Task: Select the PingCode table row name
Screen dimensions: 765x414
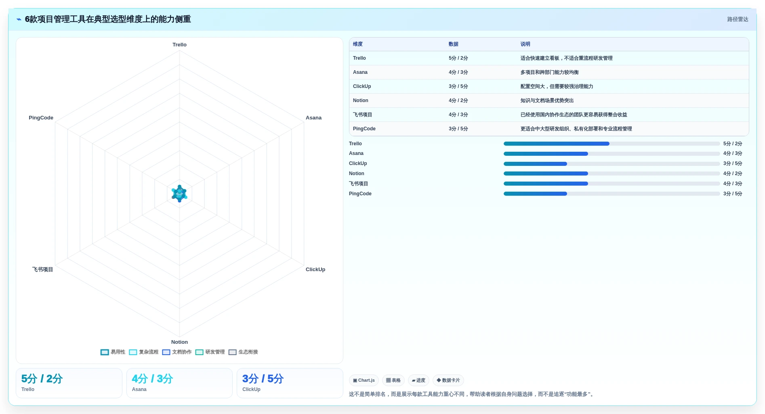Action: 364,129
